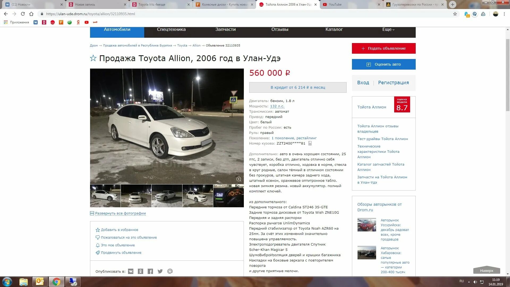Bookmark this page with the Chrome star
This screenshot has height=287, width=510.
click(x=455, y=14)
